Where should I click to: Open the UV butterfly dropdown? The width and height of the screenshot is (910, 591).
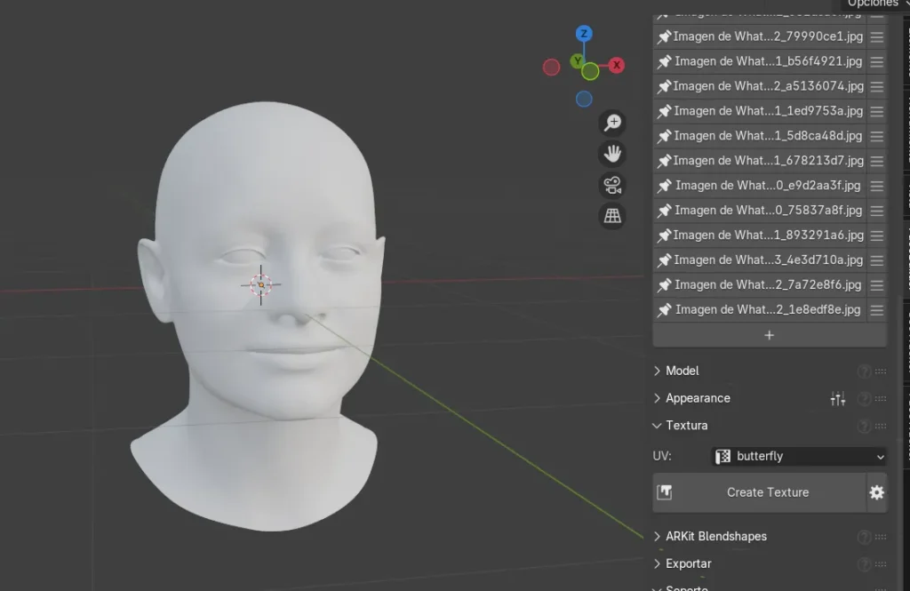point(799,457)
